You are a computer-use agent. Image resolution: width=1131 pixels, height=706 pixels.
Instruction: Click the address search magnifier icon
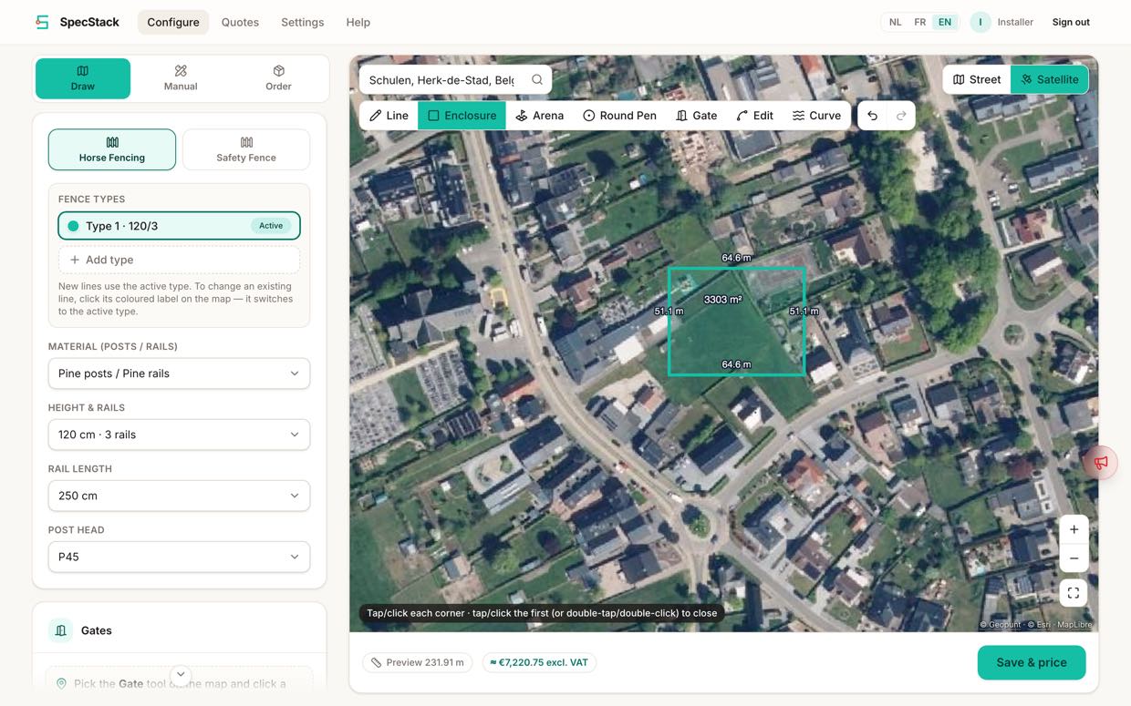[x=537, y=79]
